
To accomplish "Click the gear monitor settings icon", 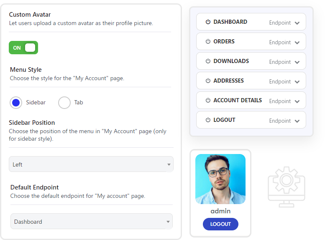I will click(287, 187).
